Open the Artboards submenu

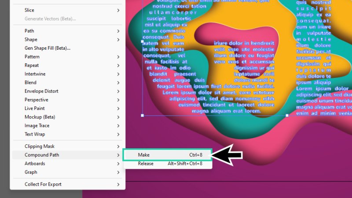pyautogui.click(x=68, y=163)
